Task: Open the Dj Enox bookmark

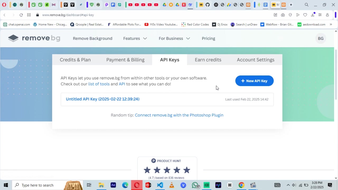Action: pyautogui.click(x=220, y=25)
